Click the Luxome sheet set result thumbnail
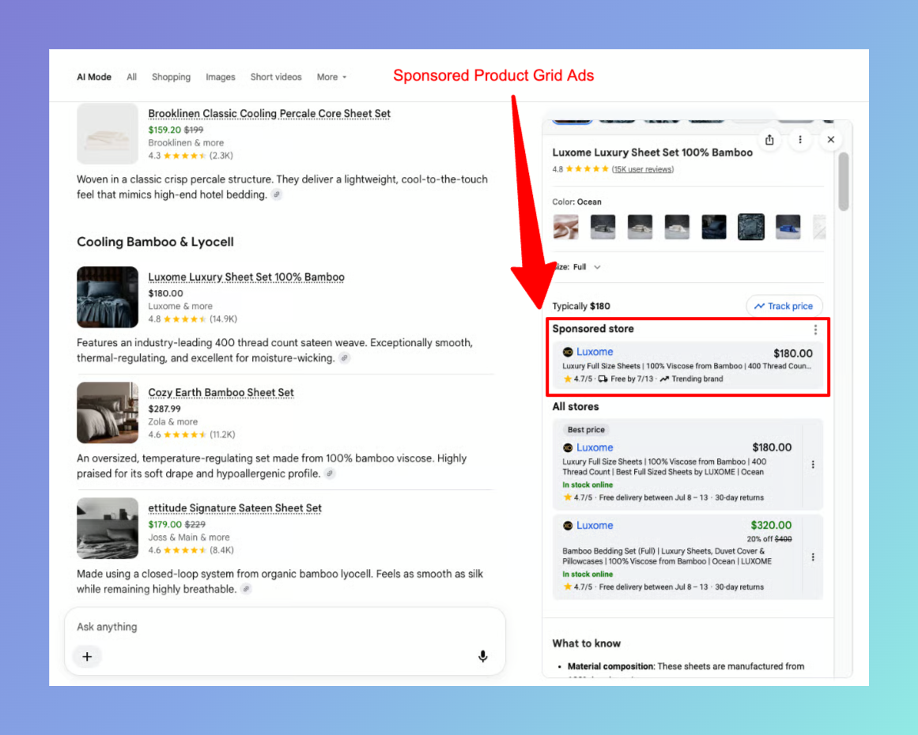 tap(107, 296)
